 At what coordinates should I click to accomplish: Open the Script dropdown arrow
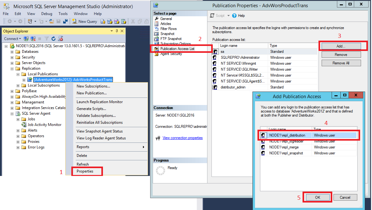(x=229, y=15)
